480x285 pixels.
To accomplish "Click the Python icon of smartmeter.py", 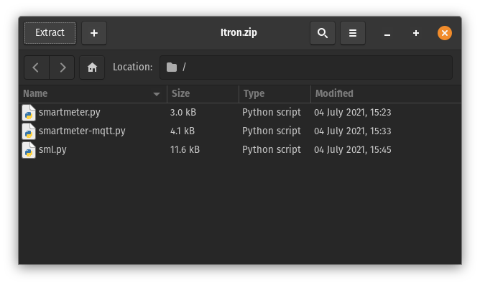I will (29, 113).
